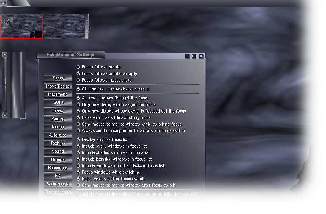Click the desktop drag bar arrow button
The image size is (326, 214).
click(3, 3)
